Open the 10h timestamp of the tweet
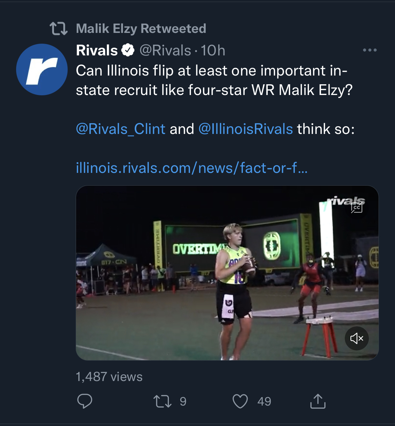The width and height of the screenshot is (395, 426). [213, 50]
